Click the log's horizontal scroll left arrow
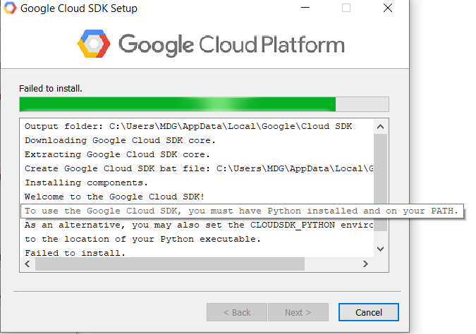The image size is (476, 334). tap(28, 264)
